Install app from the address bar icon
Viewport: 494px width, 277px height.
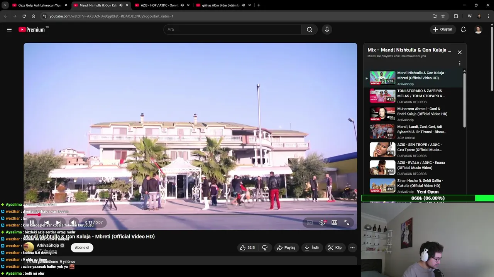click(435, 16)
